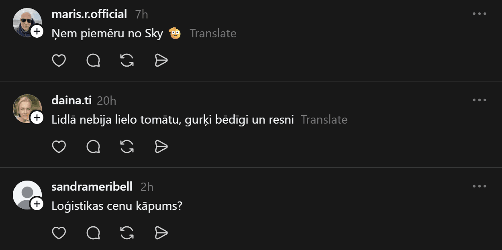Translate maris.r.official's post
This screenshot has height=250, width=502.
coord(213,33)
